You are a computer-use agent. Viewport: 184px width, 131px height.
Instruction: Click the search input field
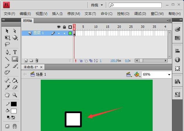coord(135,5)
